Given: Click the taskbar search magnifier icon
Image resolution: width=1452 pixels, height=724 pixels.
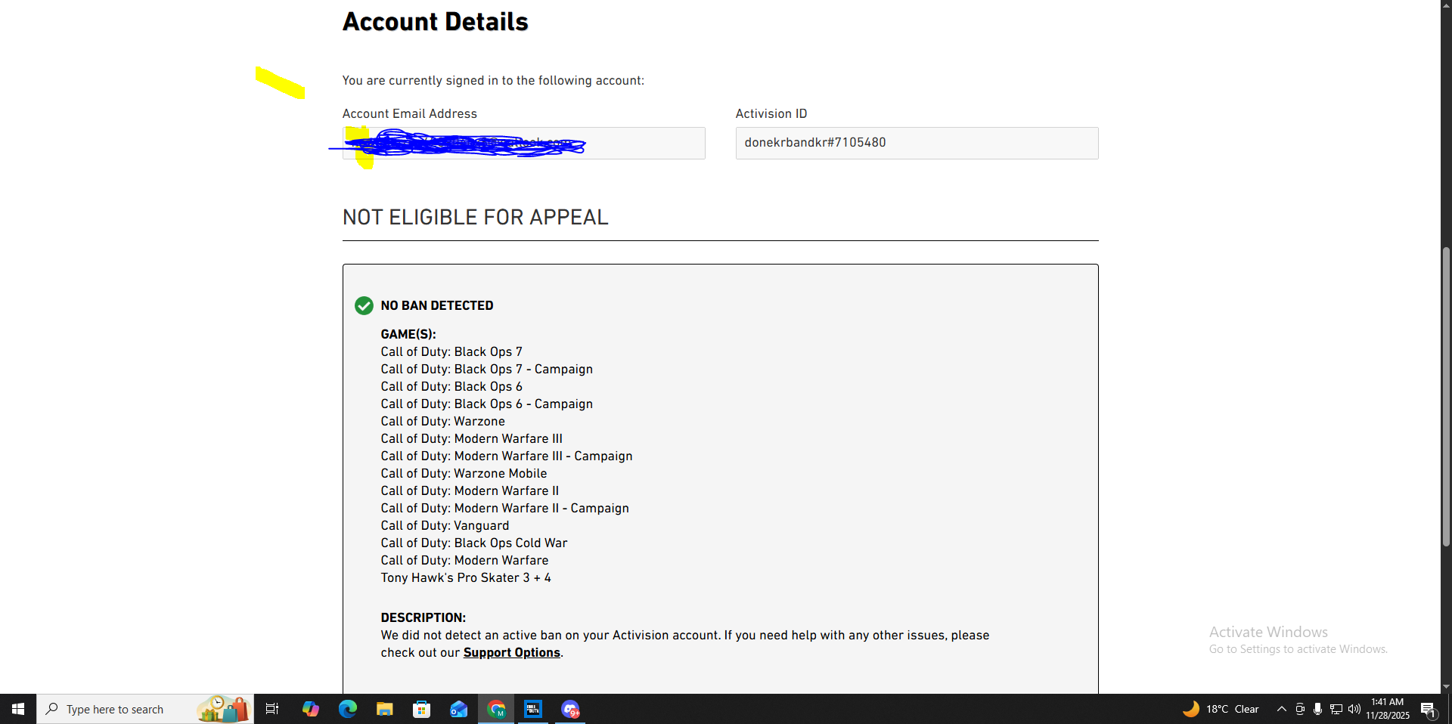Looking at the screenshot, I should point(52,709).
